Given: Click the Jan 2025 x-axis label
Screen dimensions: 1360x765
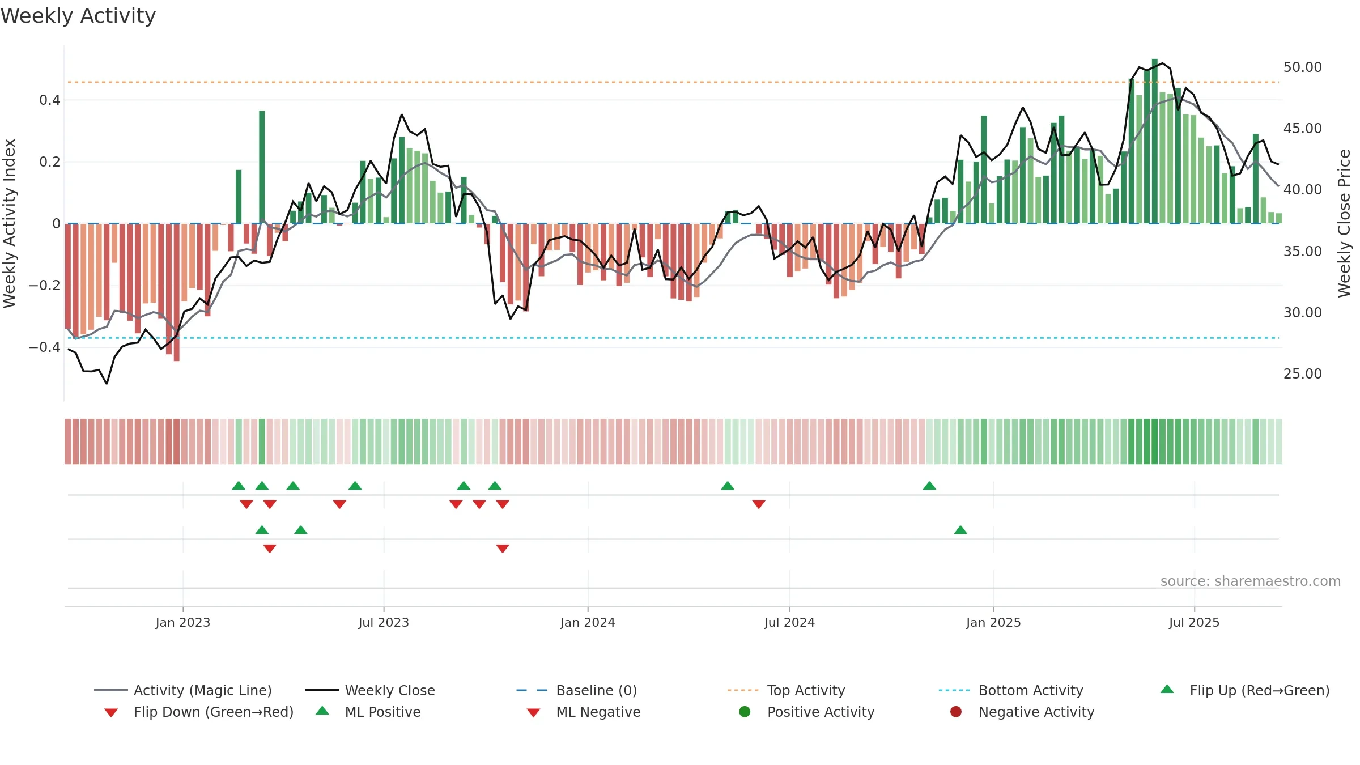Looking at the screenshot, I should 993,622.
